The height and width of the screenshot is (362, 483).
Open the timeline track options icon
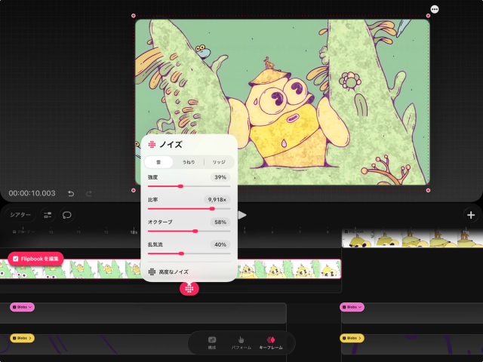(x=48, y=215)
